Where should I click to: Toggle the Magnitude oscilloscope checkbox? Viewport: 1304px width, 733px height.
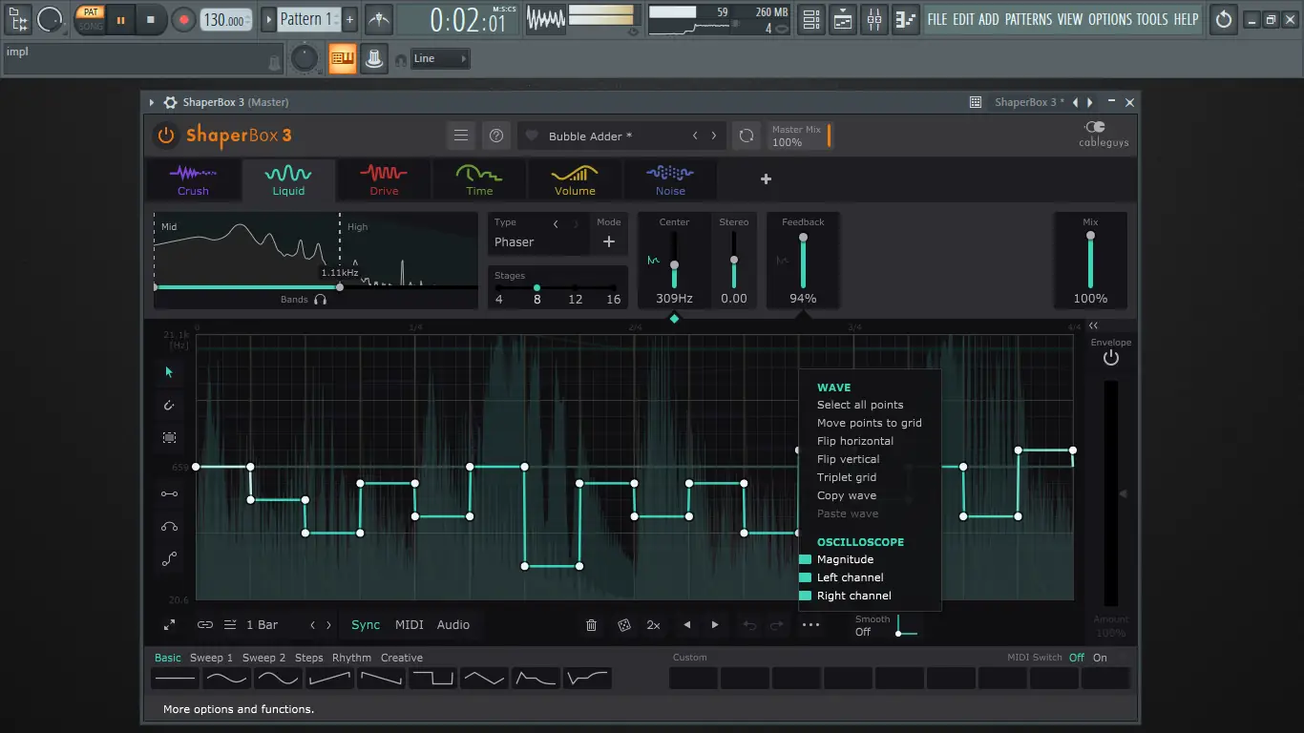805,559
